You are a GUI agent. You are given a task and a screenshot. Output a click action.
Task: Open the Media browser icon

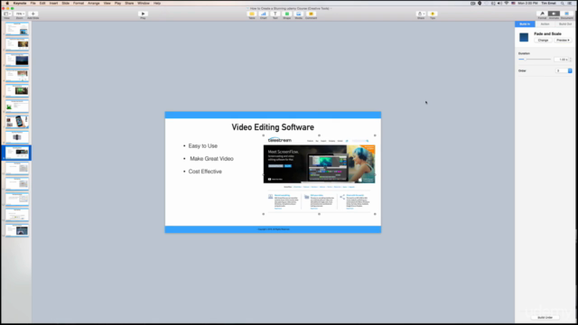(x=299, y=14)
